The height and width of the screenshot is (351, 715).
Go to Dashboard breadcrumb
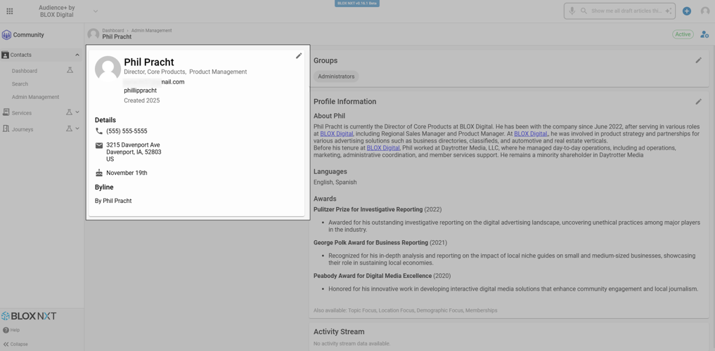point(113,30)
